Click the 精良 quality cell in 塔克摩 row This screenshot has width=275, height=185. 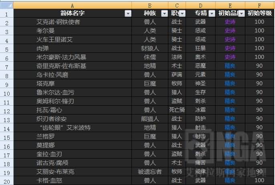click(x=230, y=84)
